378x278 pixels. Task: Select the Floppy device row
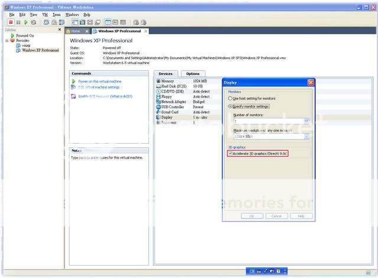188,96
